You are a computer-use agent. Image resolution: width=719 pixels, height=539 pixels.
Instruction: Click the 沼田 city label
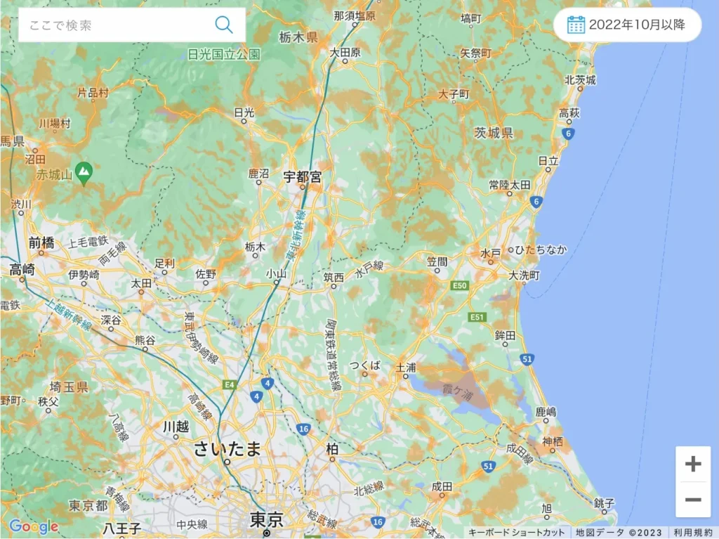[35, 160]
